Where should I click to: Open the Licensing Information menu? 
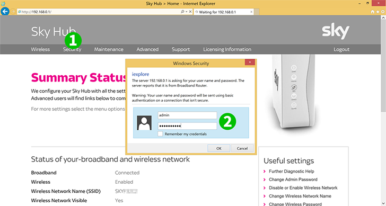coord(227,49)
